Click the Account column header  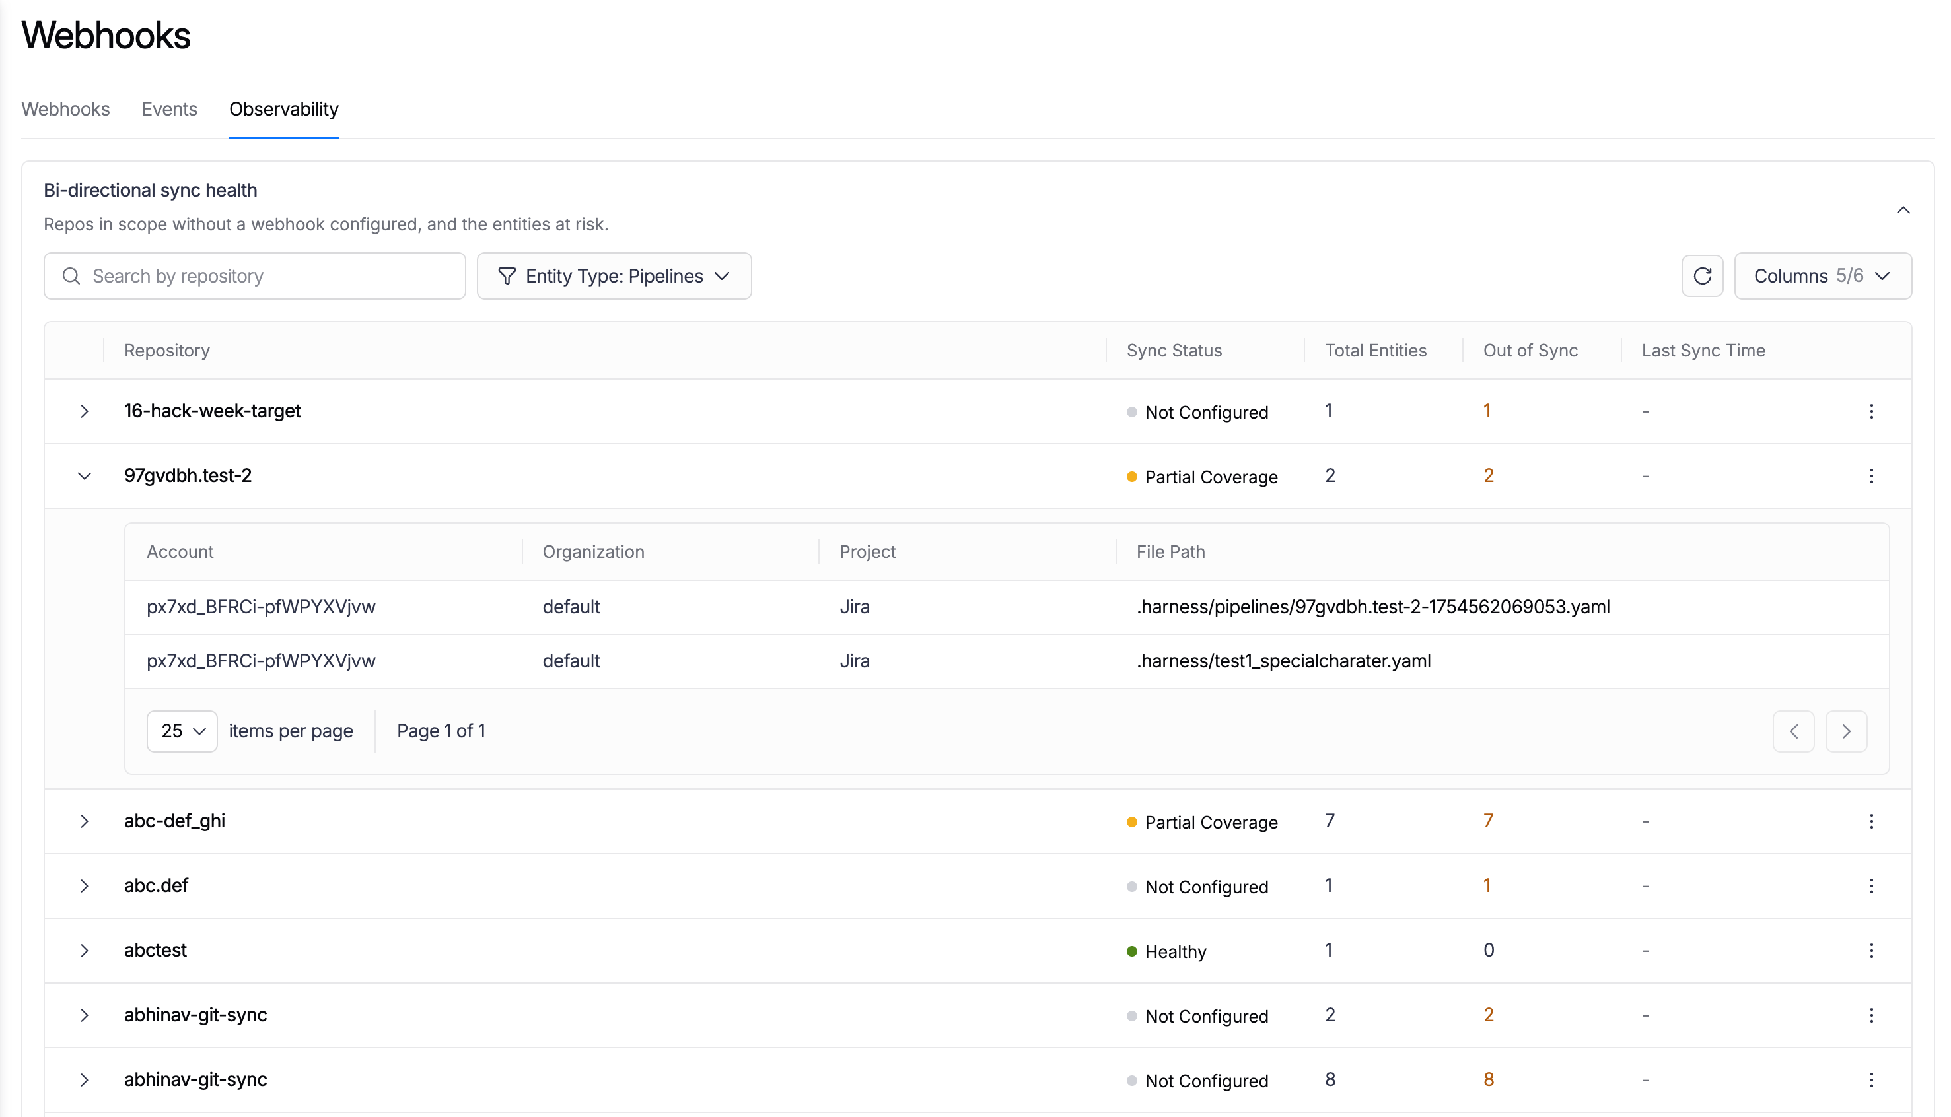[180, 552]
